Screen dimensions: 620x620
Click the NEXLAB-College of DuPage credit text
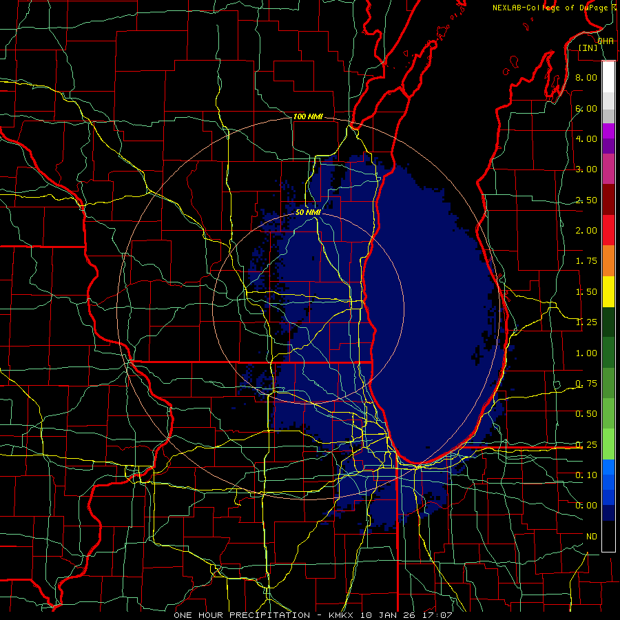[550, 8]
